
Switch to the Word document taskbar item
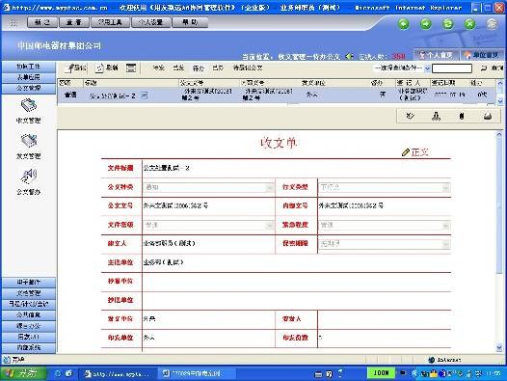[x=196, y=373]
